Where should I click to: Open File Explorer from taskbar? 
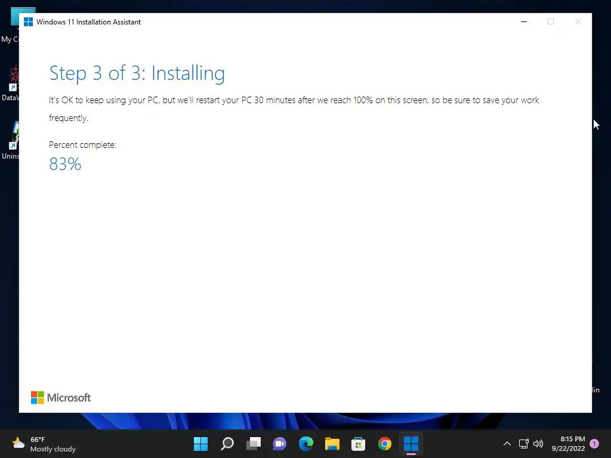pos(332,444)
